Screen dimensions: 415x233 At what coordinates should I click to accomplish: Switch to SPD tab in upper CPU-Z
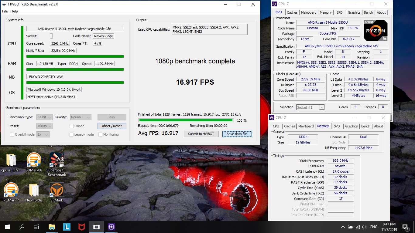pyautogui.click(x=339, y=12)
